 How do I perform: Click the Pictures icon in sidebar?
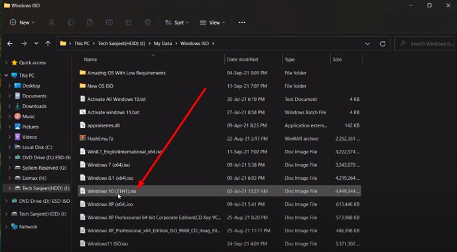[x=17, y=127]
